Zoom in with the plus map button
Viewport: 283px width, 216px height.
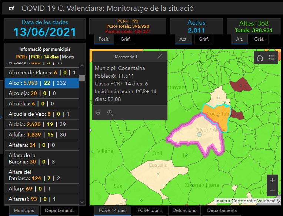point(272,180)
